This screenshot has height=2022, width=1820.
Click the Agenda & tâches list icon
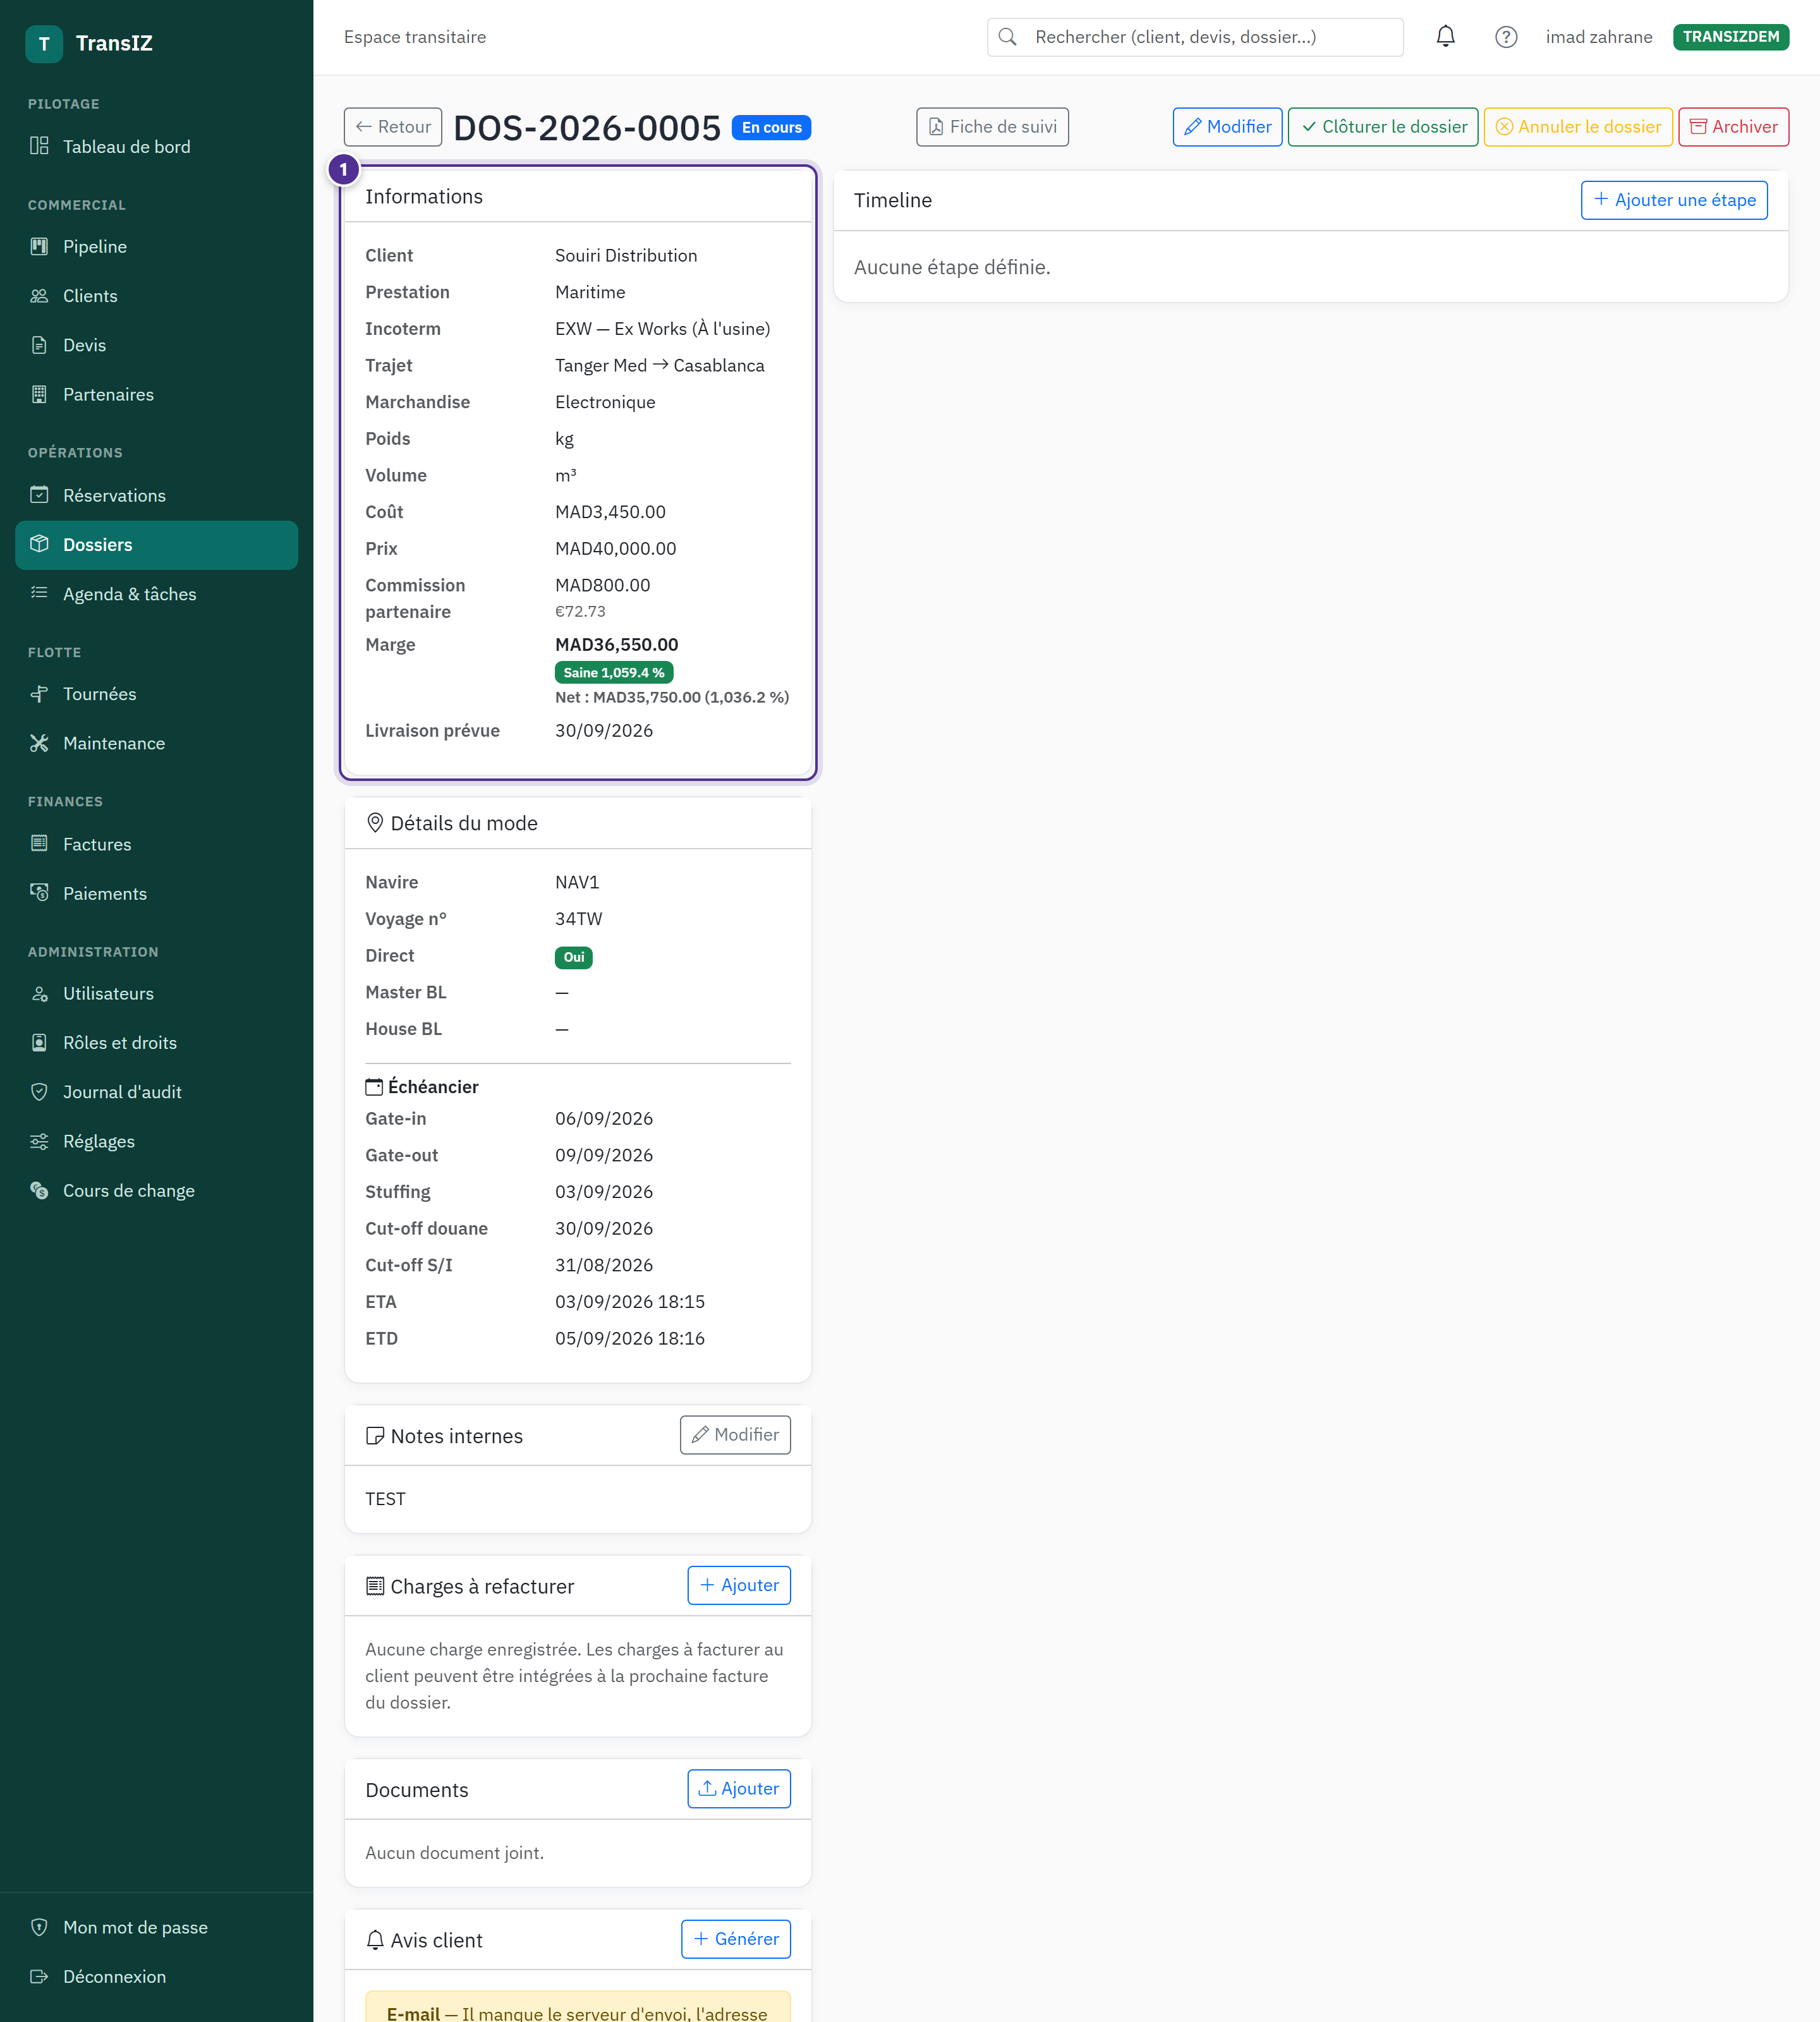click(x=39, y=593)
